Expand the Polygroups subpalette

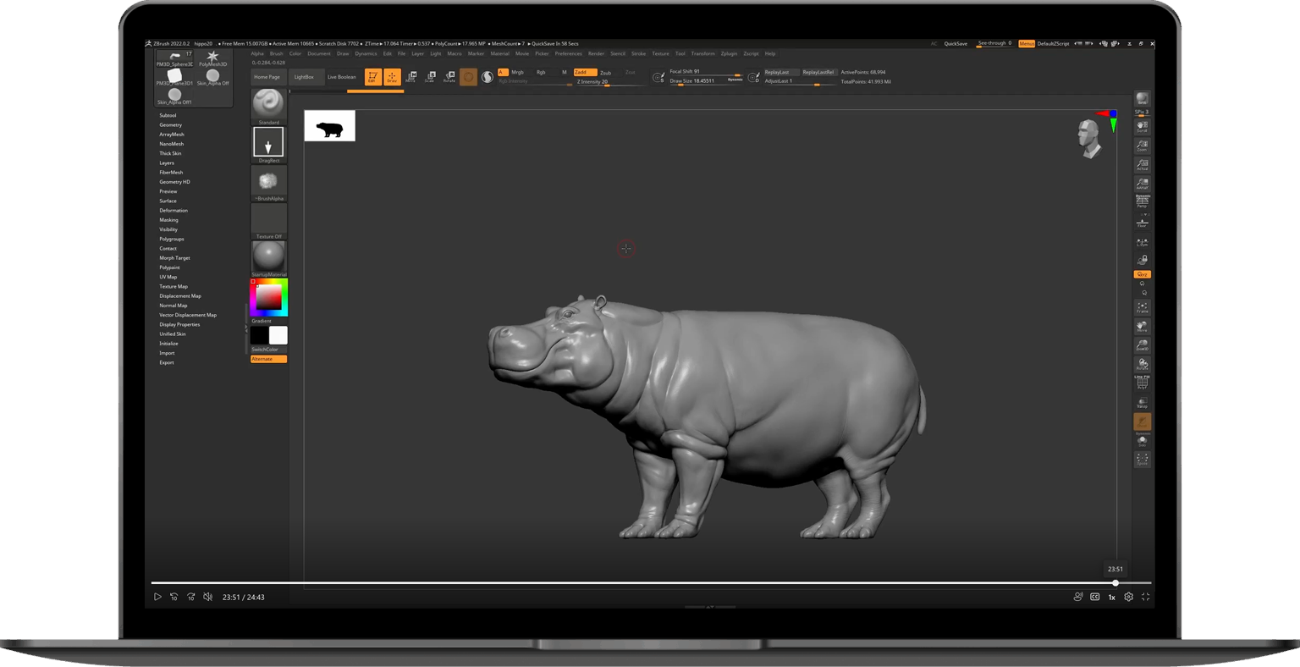[171, 240]
